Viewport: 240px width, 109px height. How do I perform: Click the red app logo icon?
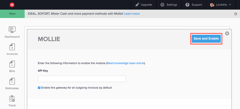pyautogui.click(x=12, y=5)
